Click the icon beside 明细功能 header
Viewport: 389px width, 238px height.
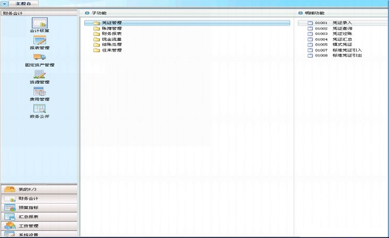[x=300, y=13]
